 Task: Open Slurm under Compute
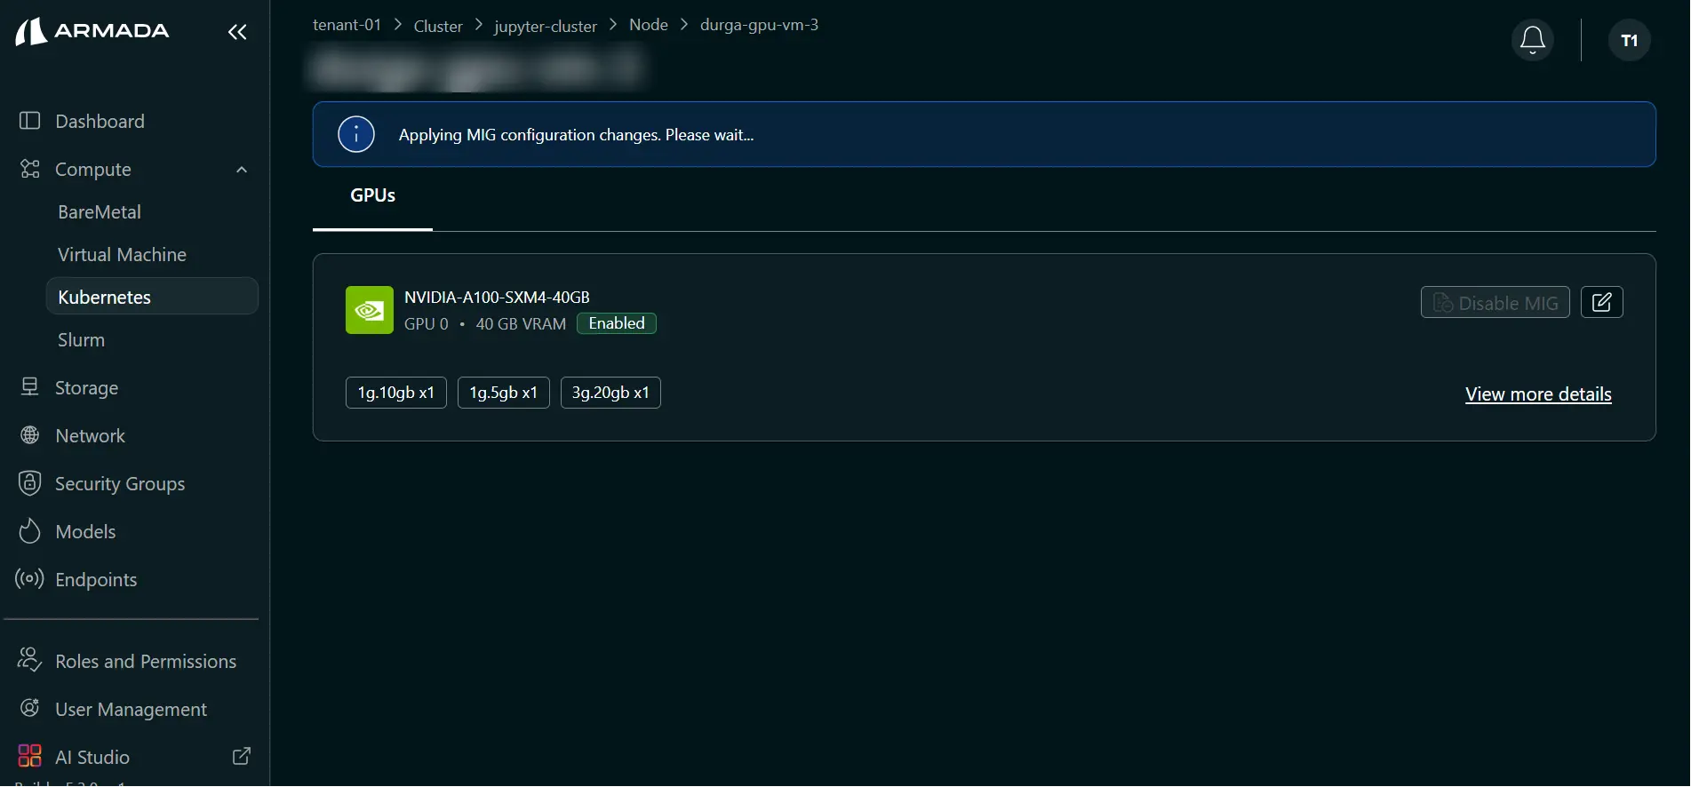point(81,339)
